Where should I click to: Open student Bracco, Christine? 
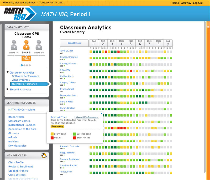coord(69,57)
